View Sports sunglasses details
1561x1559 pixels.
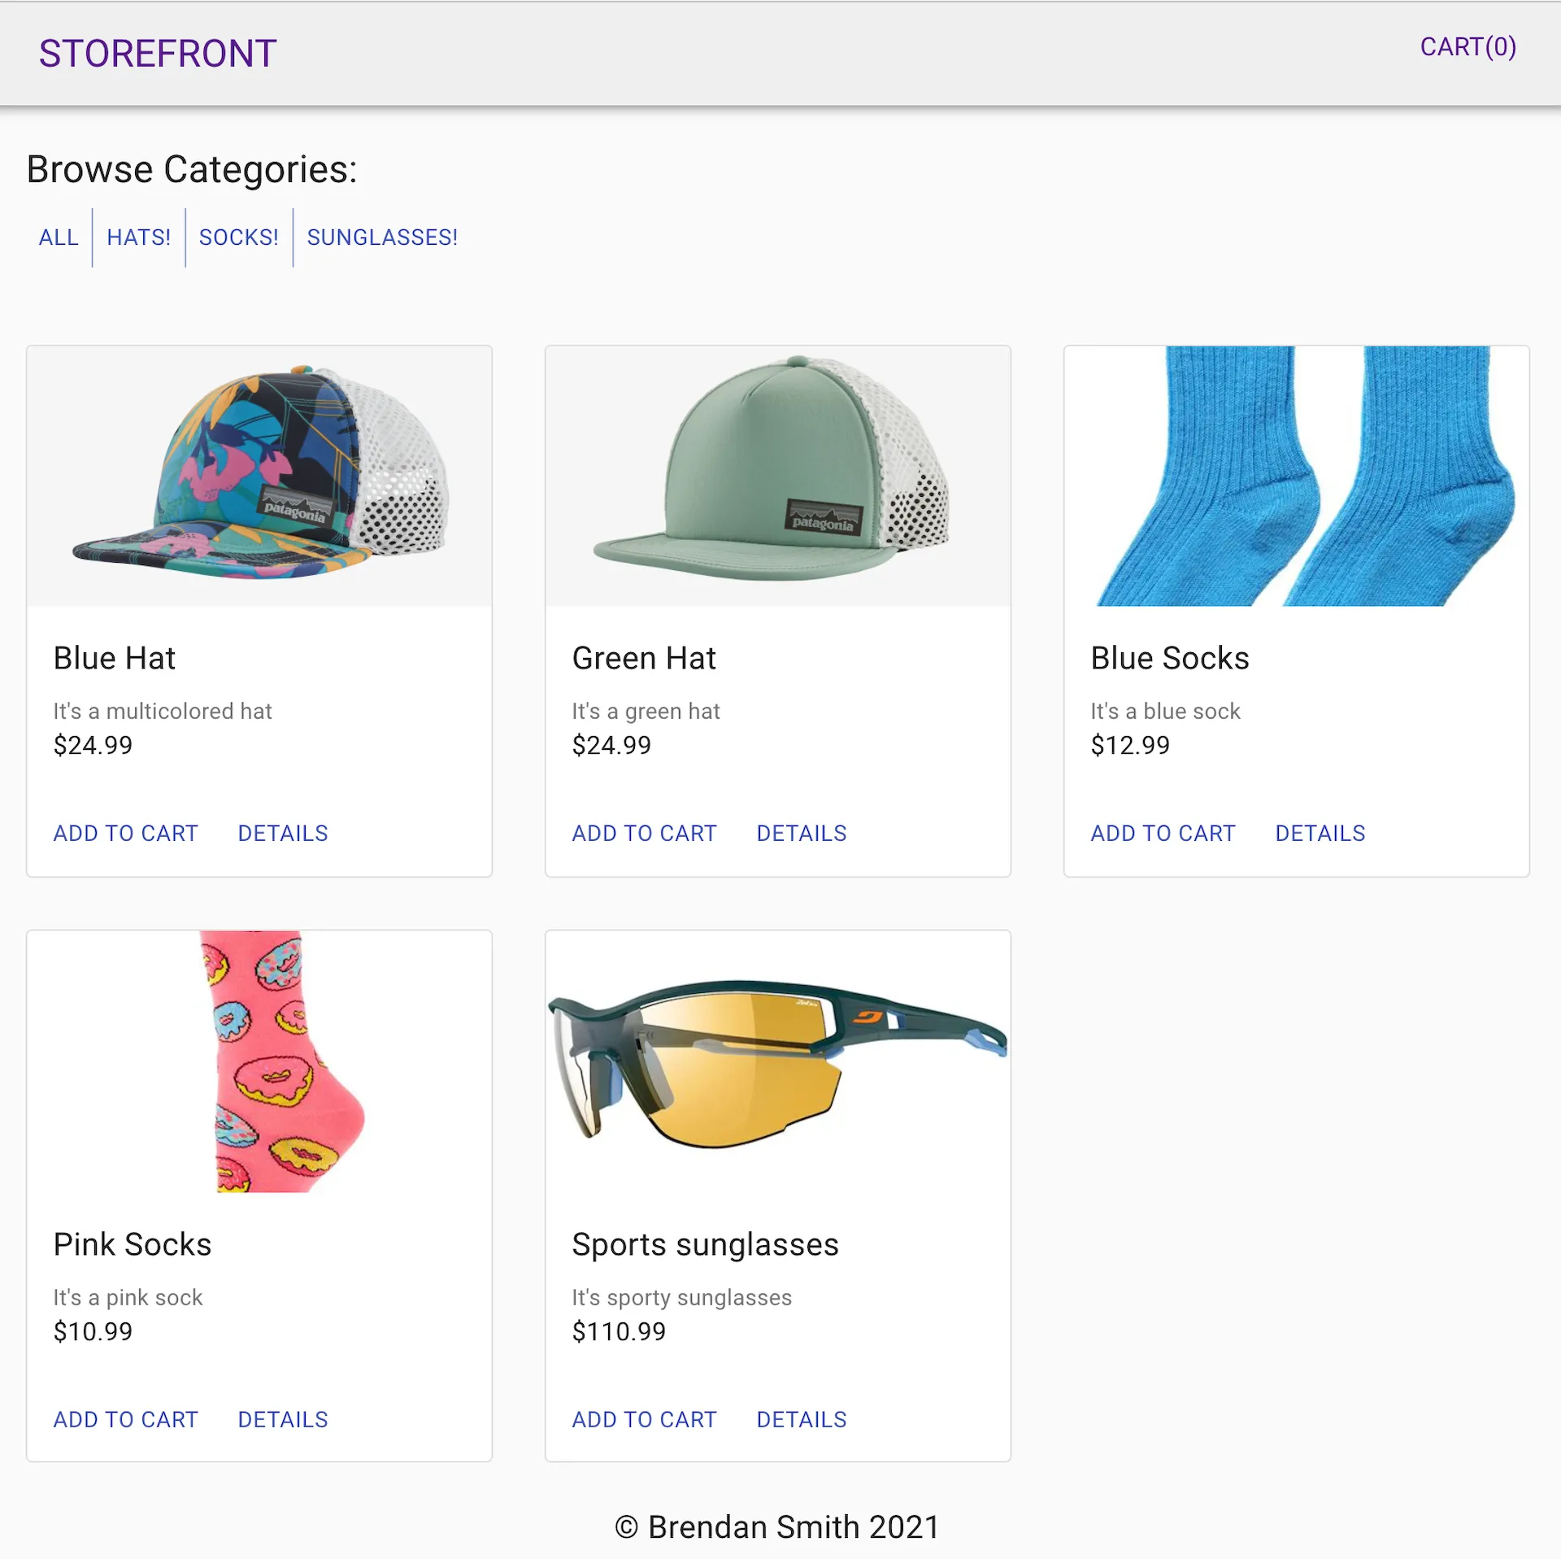coord(801,1419)
